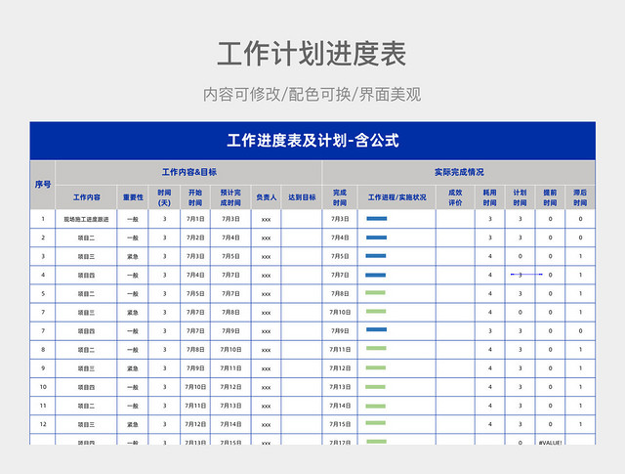Select start date 7月12日 in row 12
625x474 pixels.
(x=195, y=424)
